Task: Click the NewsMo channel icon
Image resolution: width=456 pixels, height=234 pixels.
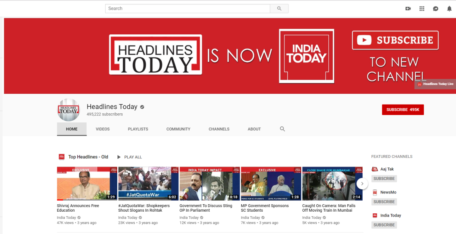Action: [x=375, y=192]
